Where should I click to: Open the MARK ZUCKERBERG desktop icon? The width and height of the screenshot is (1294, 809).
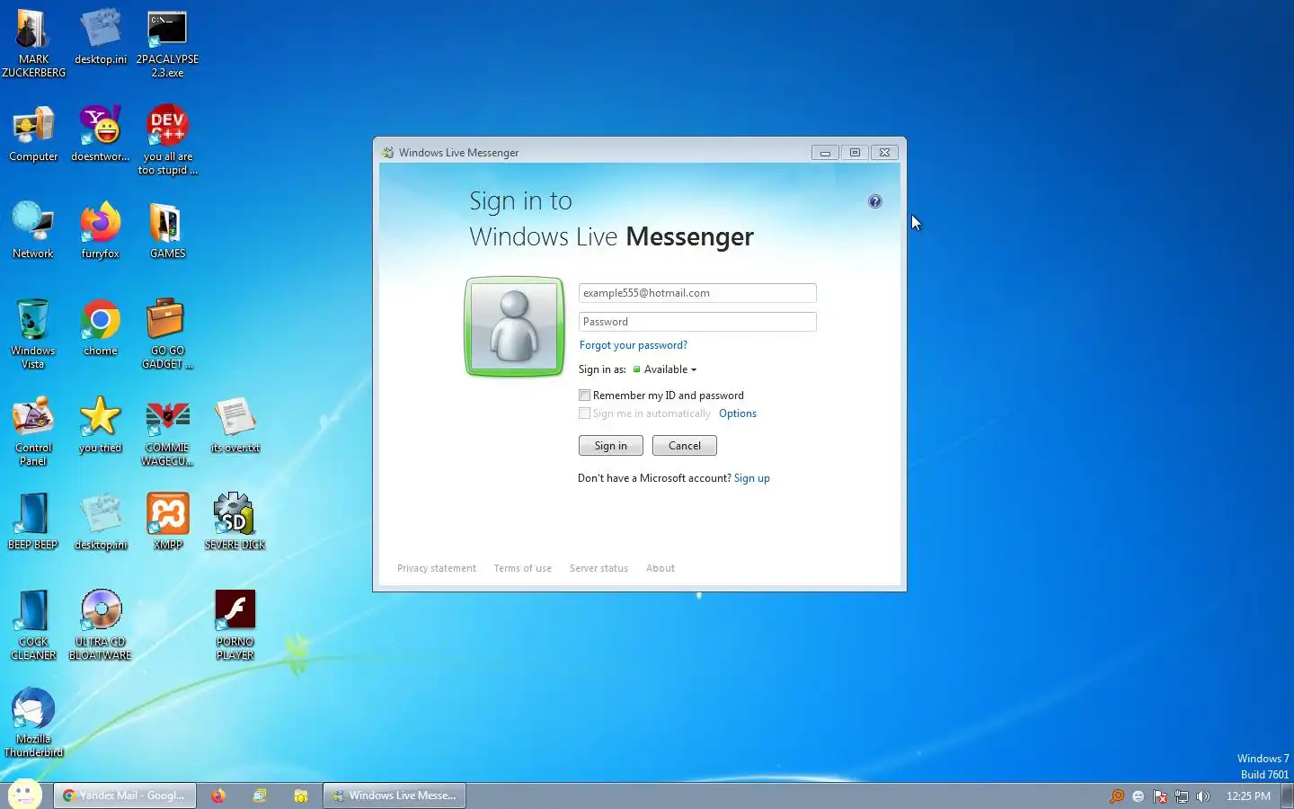pyautogui.click(x=33, y=43)
